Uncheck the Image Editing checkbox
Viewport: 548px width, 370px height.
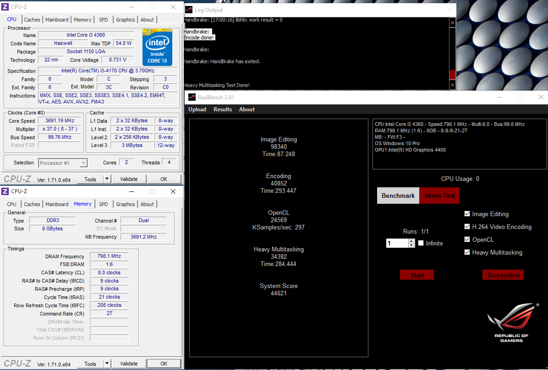(x=467, y=214)
